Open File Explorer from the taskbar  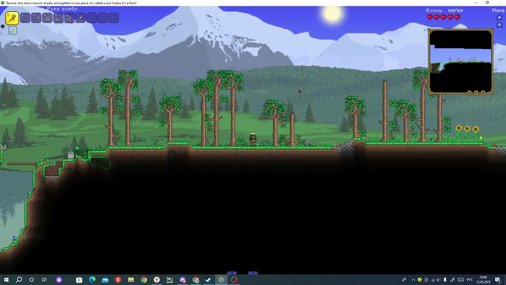[x=131, y=280]
